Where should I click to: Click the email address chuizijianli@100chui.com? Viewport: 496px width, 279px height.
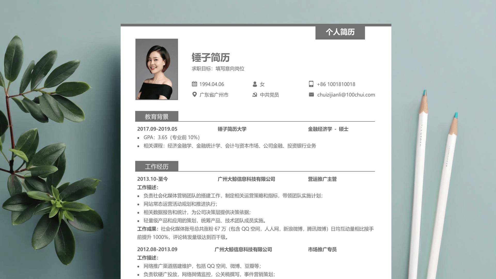pos(346,95)
